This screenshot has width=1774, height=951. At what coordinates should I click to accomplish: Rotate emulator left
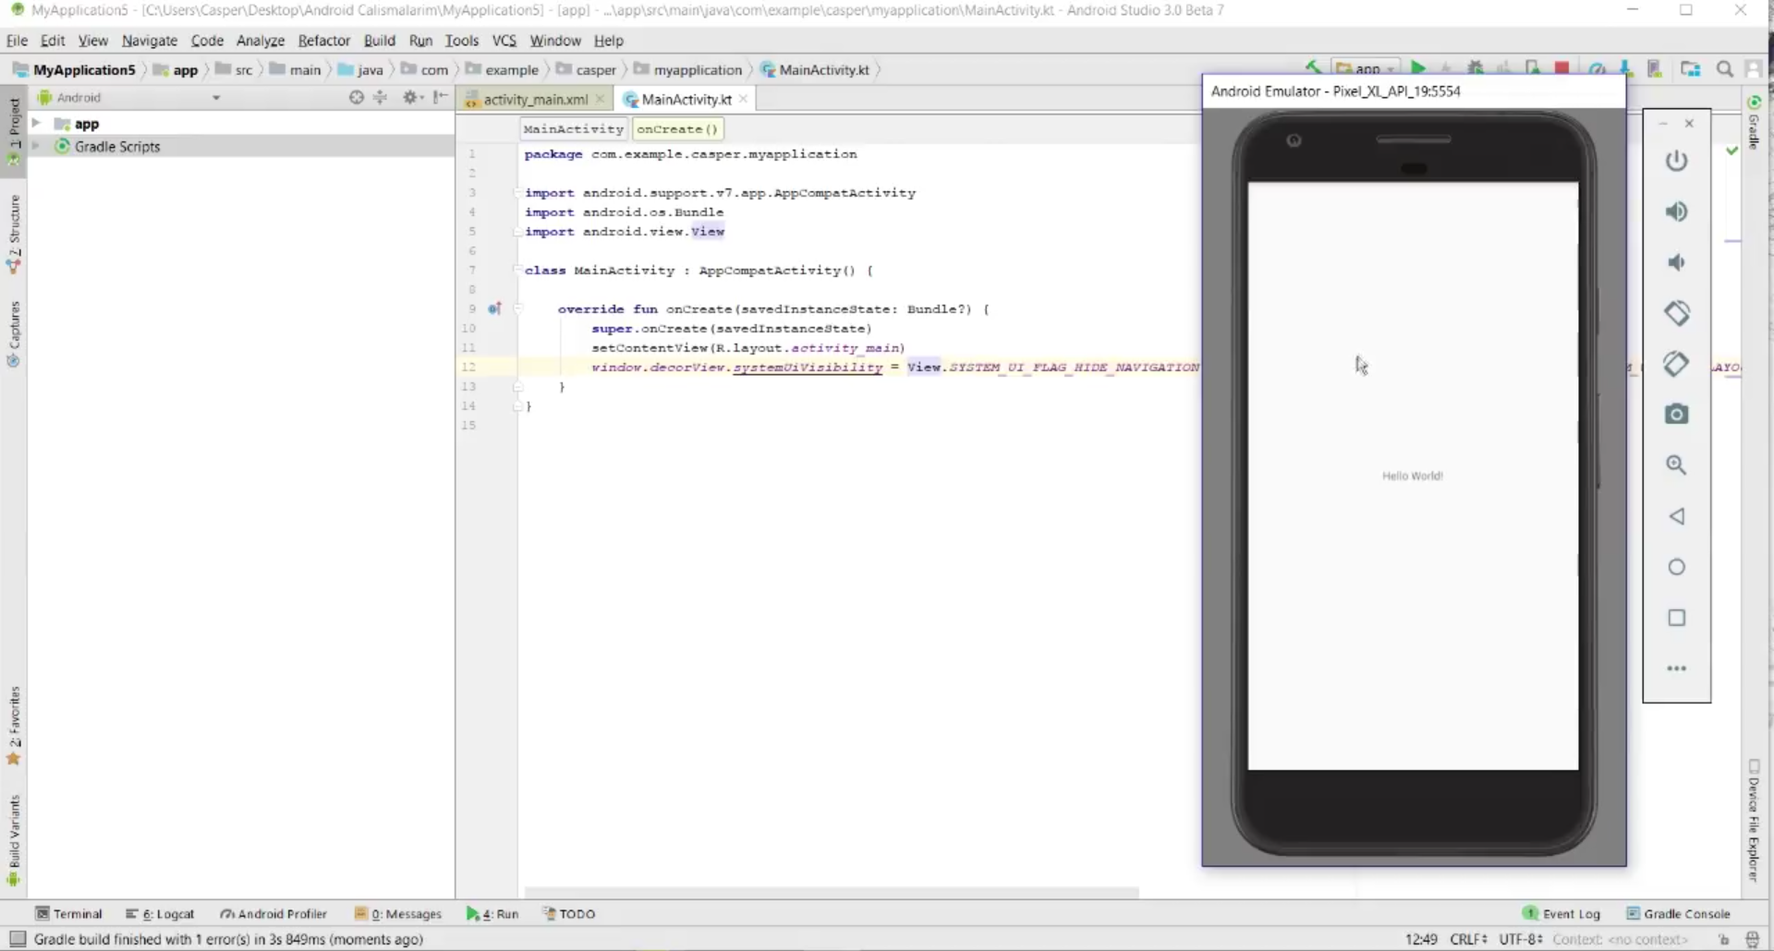1676,313
